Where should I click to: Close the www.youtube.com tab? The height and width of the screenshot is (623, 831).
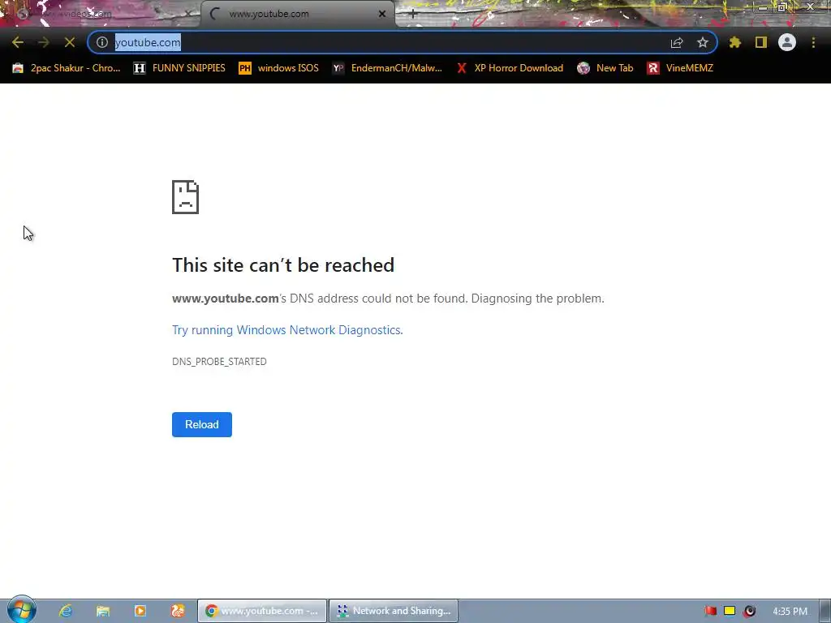(382, 14)
